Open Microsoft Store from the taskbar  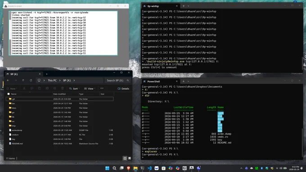click(163, 168)
